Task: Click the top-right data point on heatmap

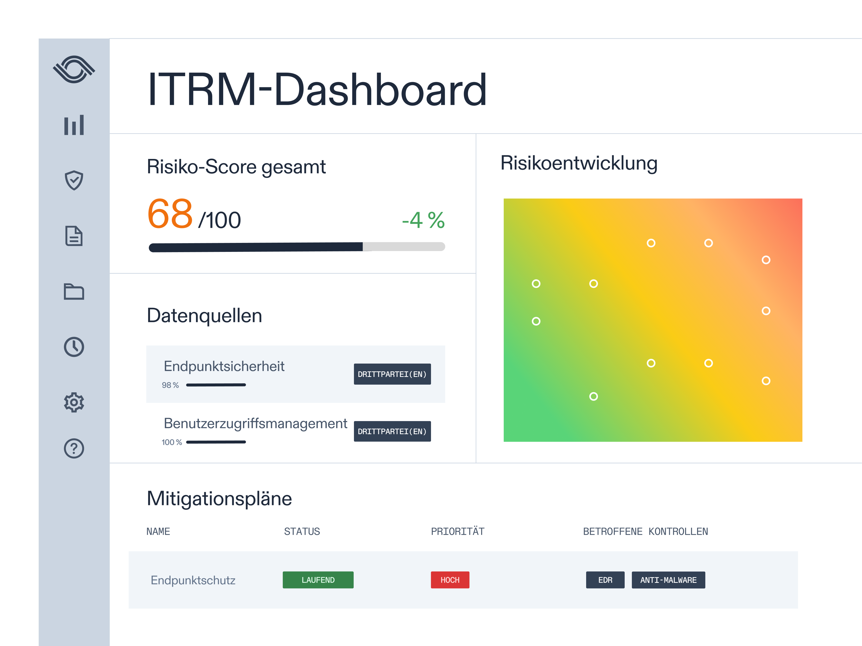Action: click(x=766, y=260)
